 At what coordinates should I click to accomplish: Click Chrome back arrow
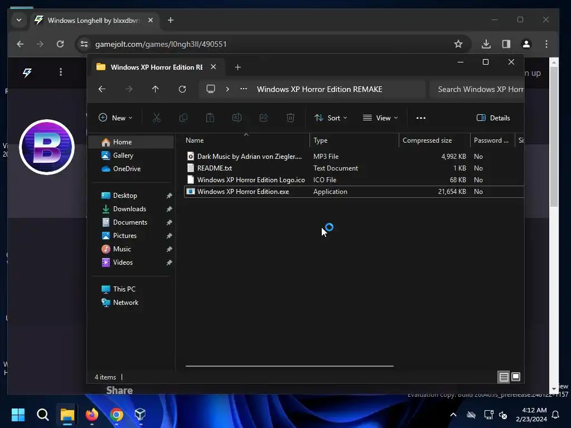pyautogui.click(x=20, y=44)
